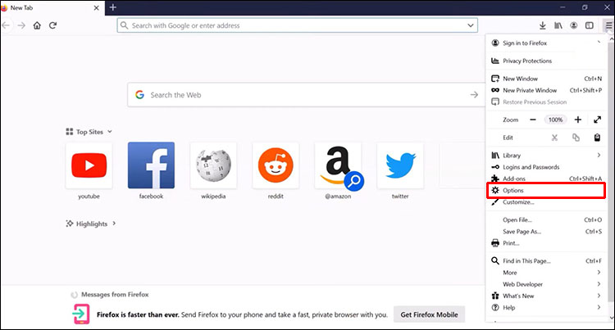Choose Open File... menu item
This screenshot has width=615, height=330.
pos(546,220)
